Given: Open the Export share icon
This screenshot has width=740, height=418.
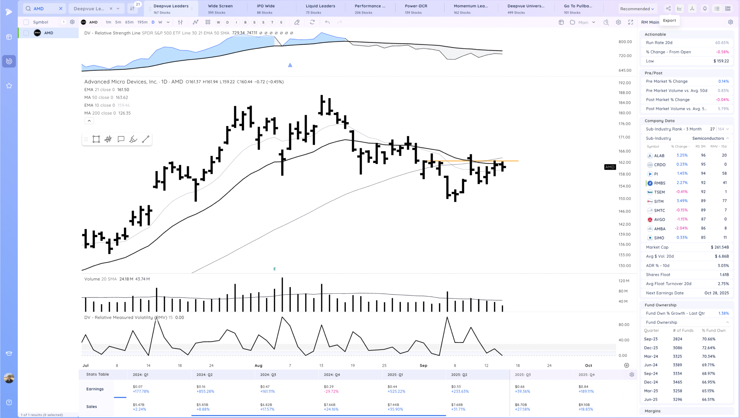Looking at the screenshot, I should (668, 9).
